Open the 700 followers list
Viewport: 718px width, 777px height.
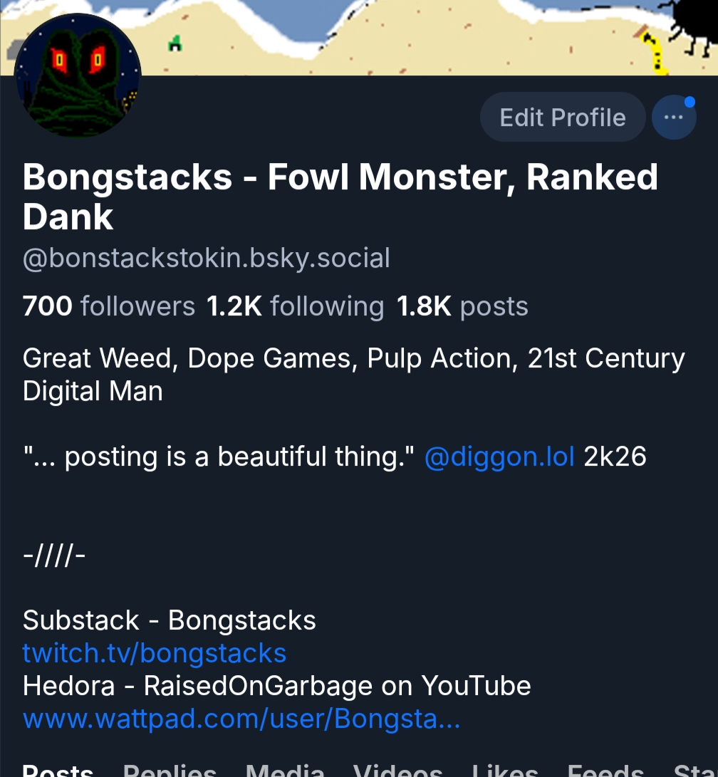[x=109, y=306]
